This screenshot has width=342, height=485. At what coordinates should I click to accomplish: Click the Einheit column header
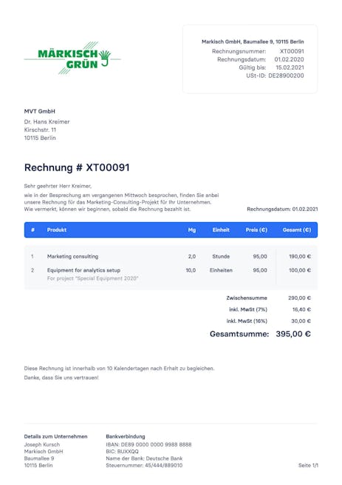[221, 230]
